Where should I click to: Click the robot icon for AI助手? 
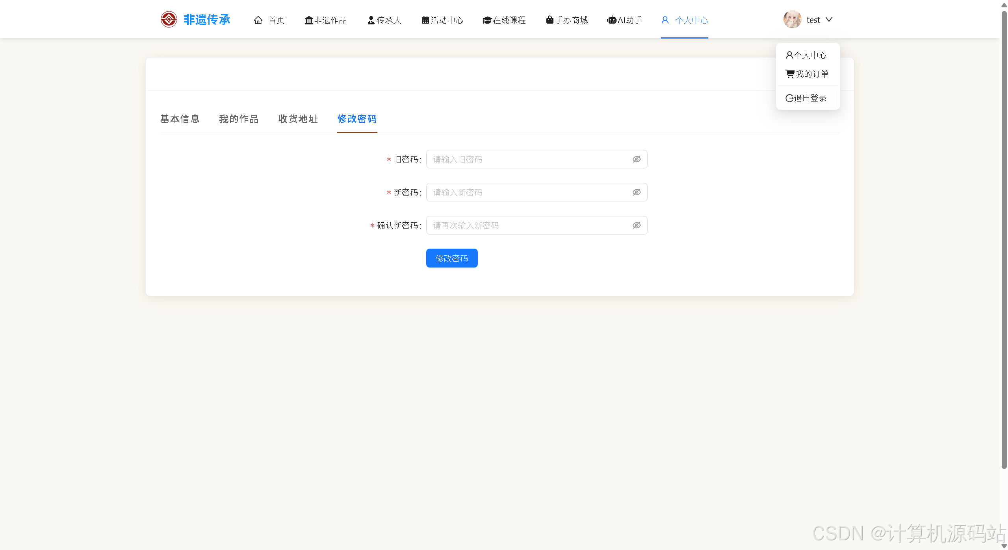(x=611, y=20)
